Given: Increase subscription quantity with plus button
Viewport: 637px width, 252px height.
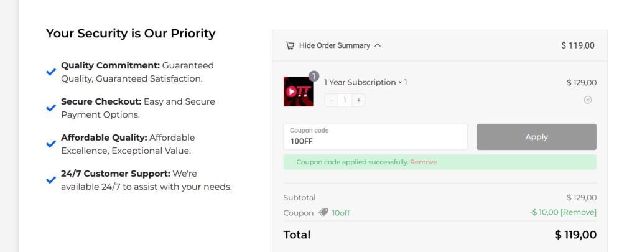Looking at the screenshot, I should coord(359,100).
